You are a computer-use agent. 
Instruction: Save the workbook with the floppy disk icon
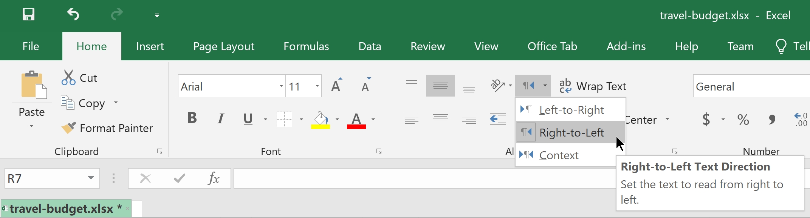pos(28,15)
